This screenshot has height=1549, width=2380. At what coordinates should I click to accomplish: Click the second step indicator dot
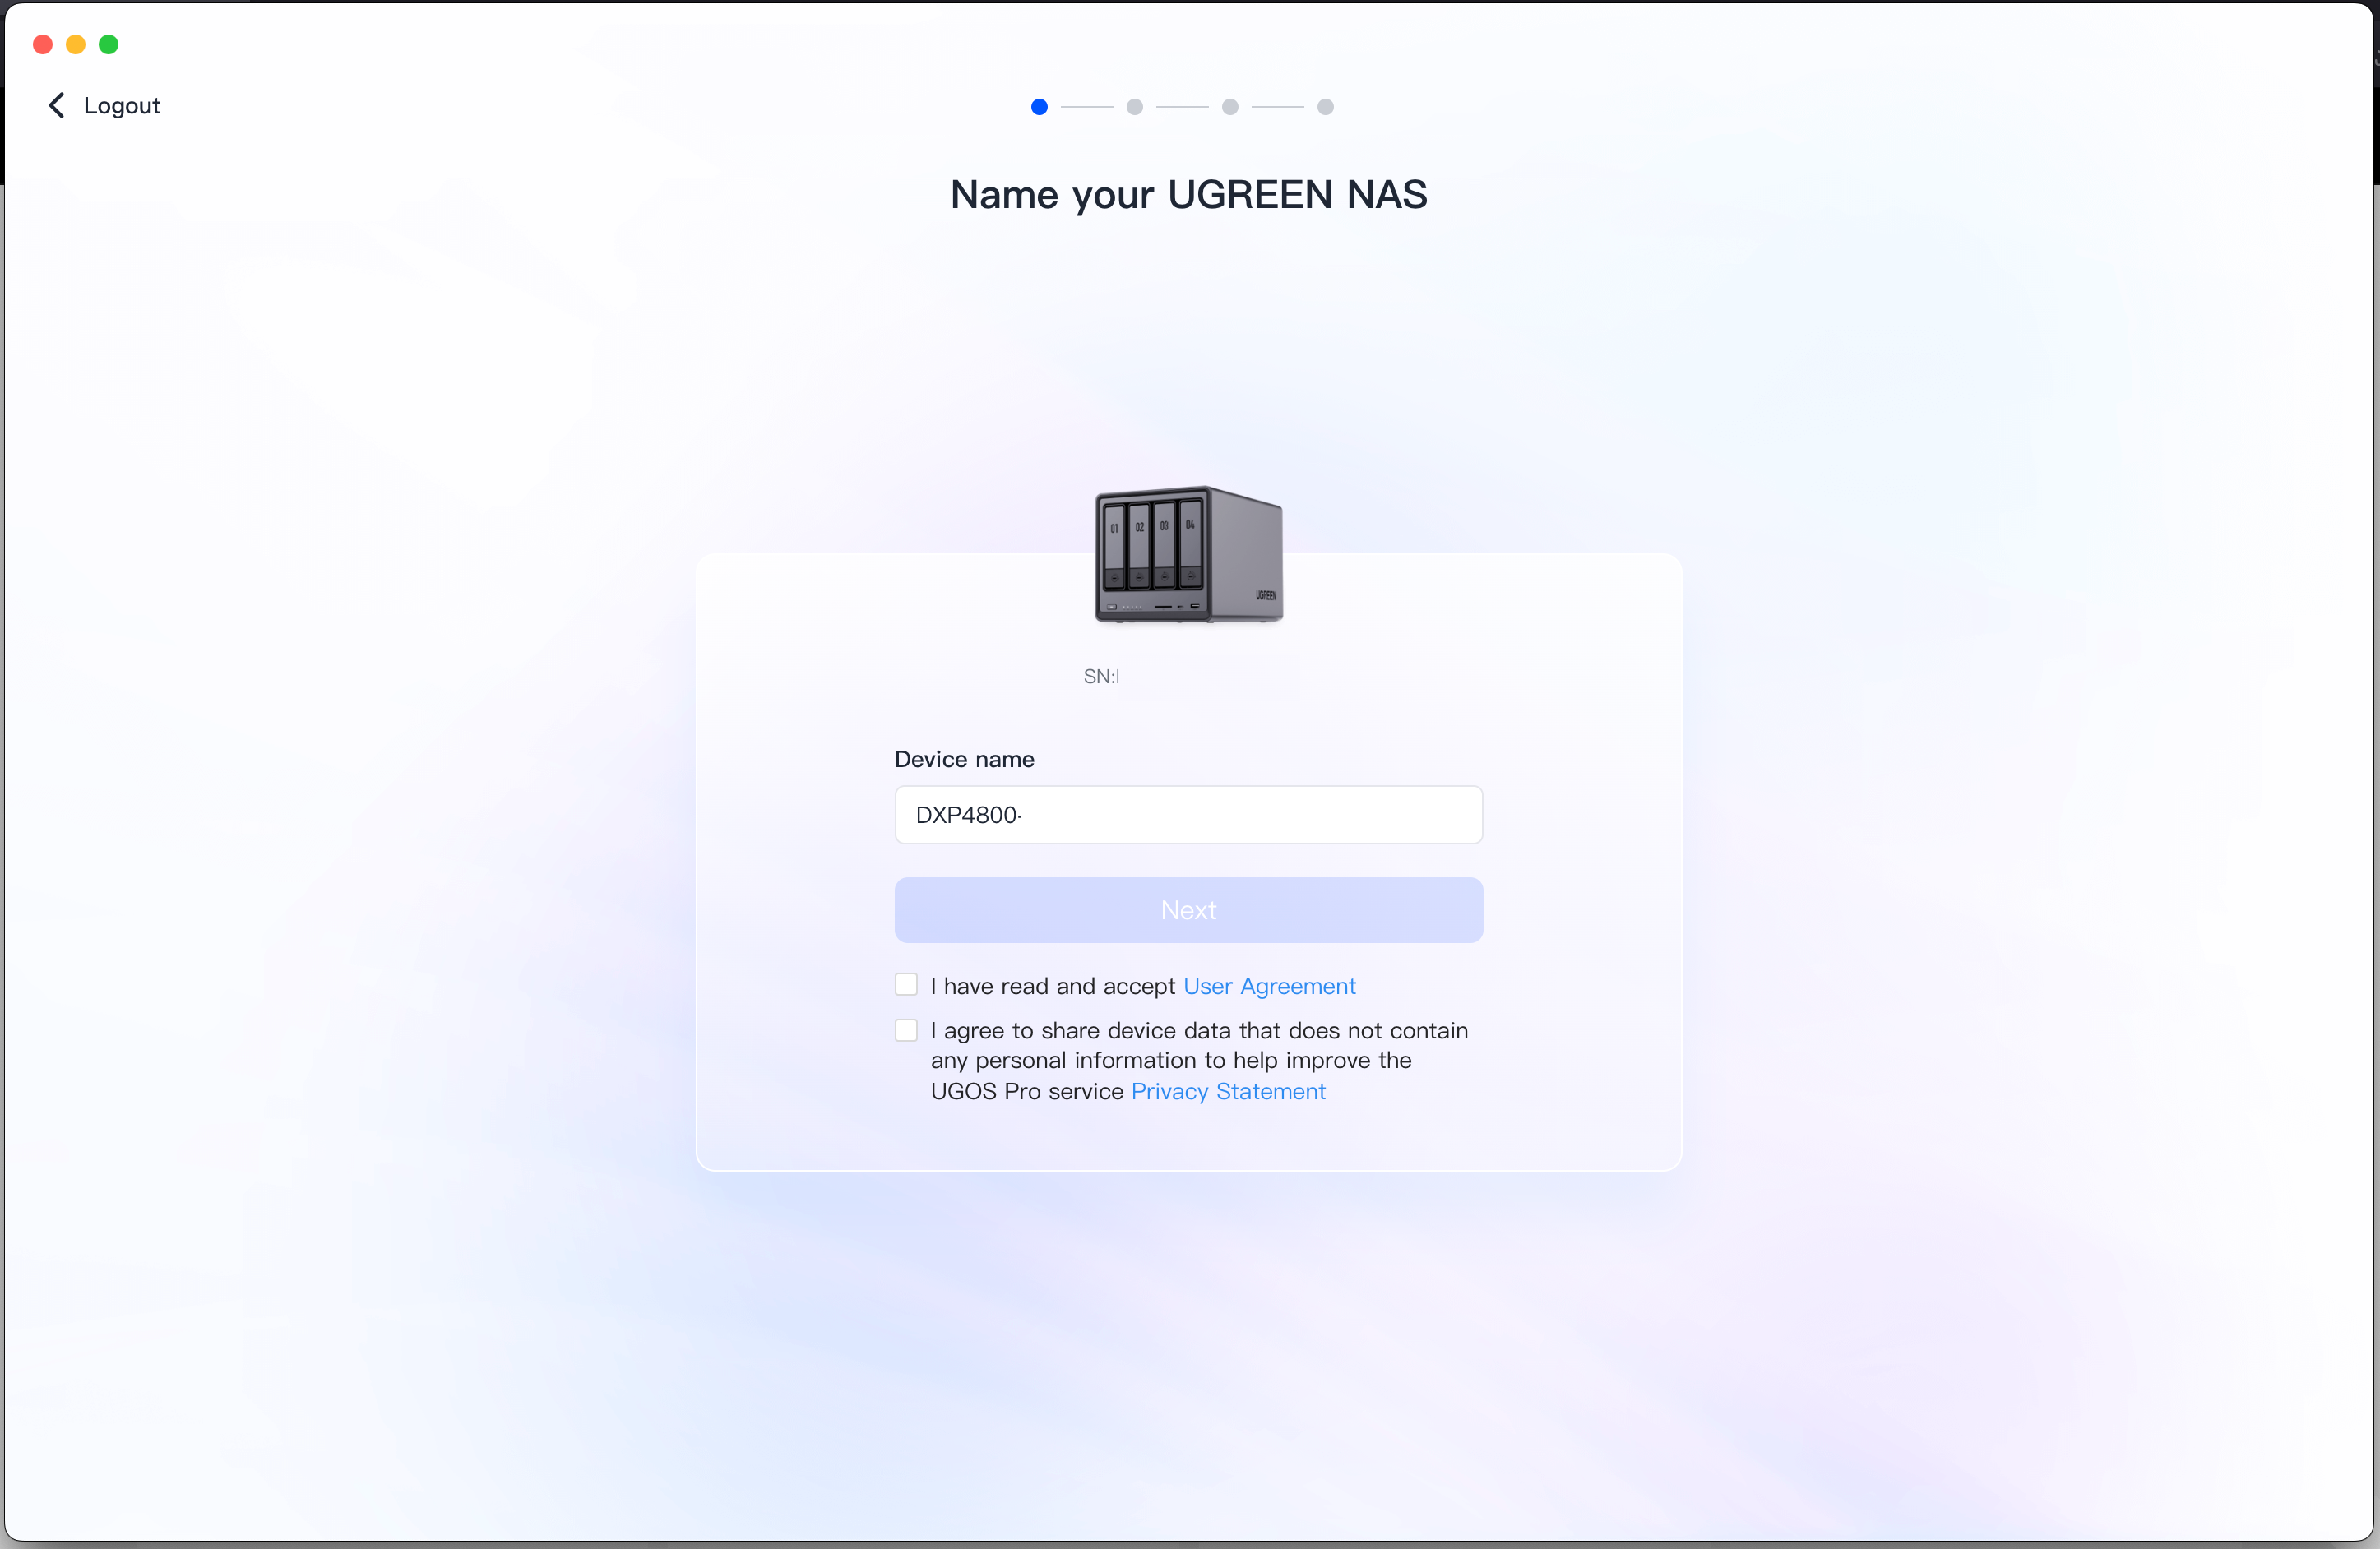(x=1134, y=106)
